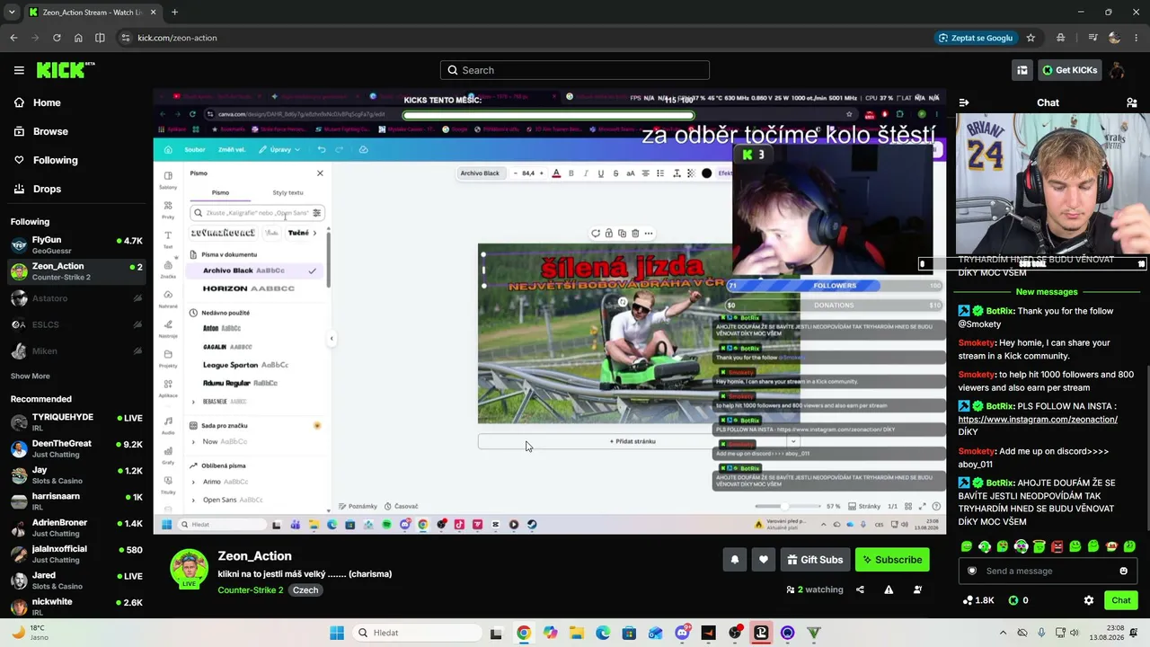Open the dashboard icon beside Get KICKs
1150x647 pixels.
pyautogui.click(x=1022, y=70)
